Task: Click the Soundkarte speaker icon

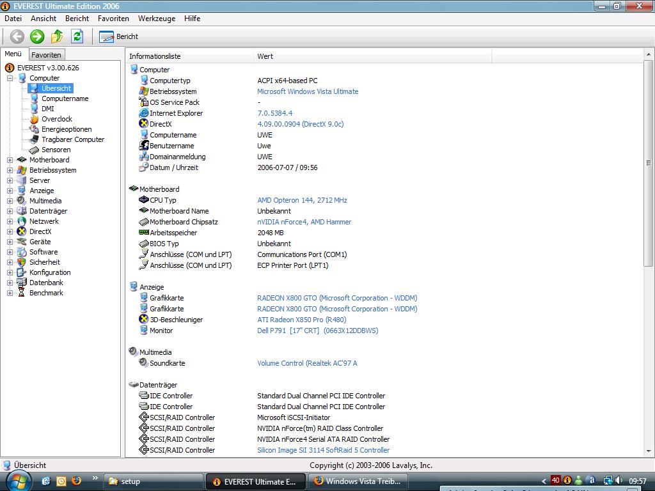Action: (x=144, y=362)
